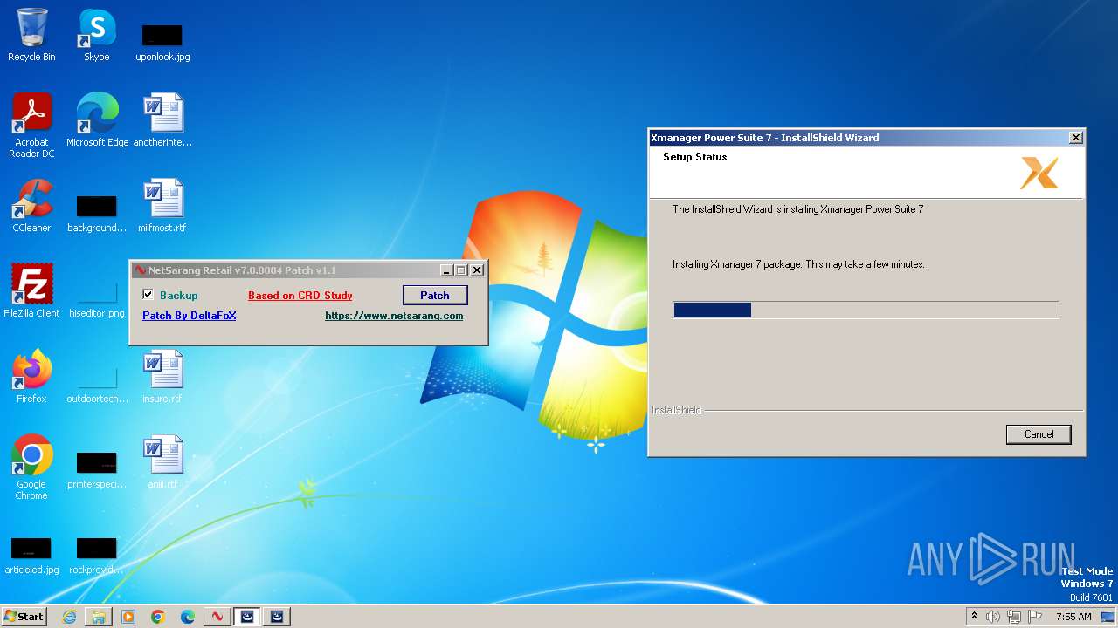
Task: Select the background... file icon
Action: [97, 213]
